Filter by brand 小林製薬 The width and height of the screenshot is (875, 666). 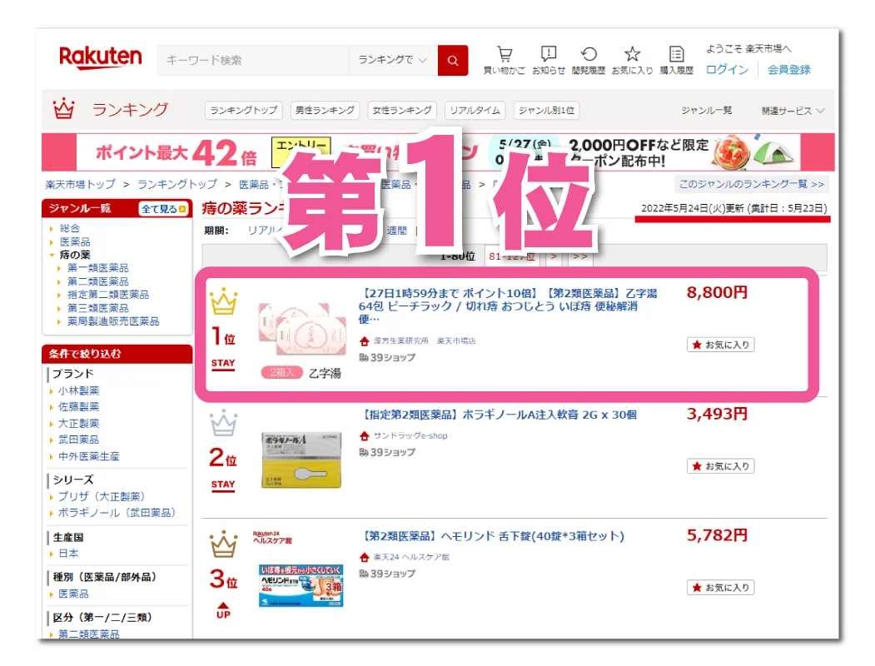[x=79, y=390]
